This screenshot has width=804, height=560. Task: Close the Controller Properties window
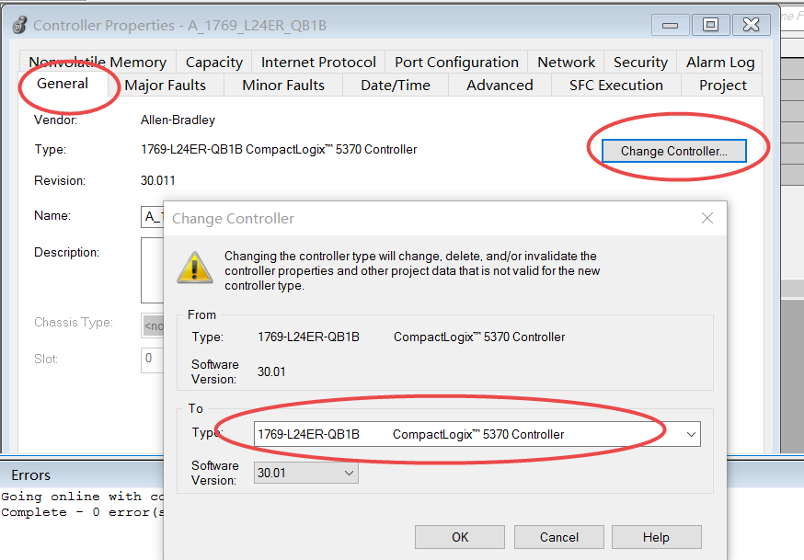point(752,25)
